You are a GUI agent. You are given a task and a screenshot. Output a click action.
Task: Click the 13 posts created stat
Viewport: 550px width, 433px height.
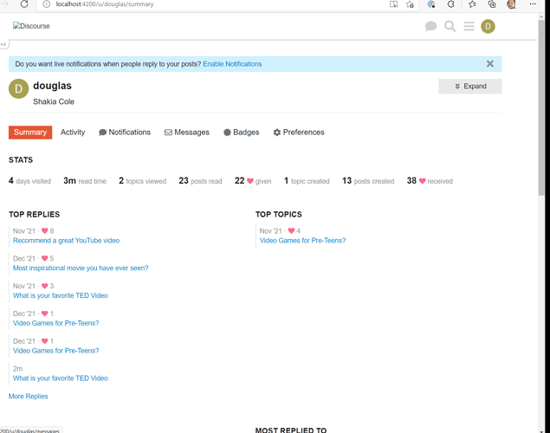click(368, 181)
